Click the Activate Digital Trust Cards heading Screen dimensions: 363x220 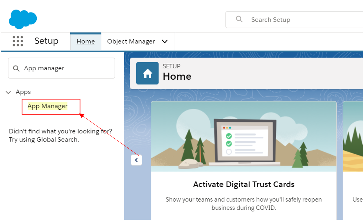pos(244,185)
